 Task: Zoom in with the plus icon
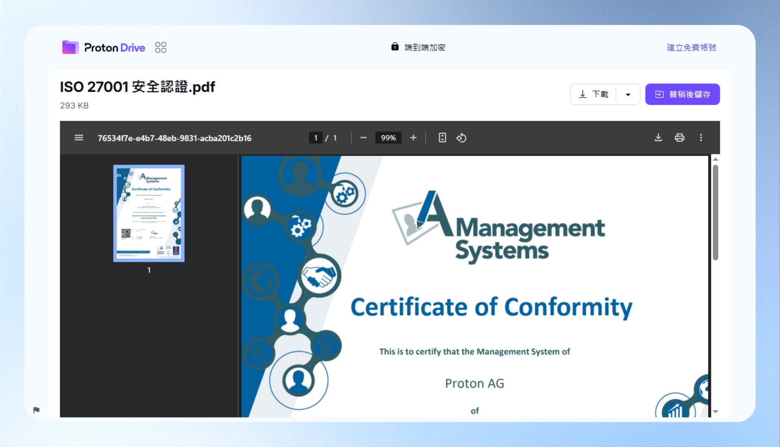(413, 138)
